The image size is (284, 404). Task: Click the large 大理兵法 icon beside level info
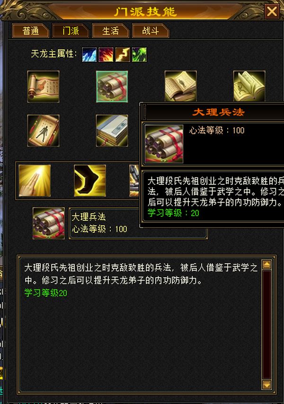click(48, 223)
